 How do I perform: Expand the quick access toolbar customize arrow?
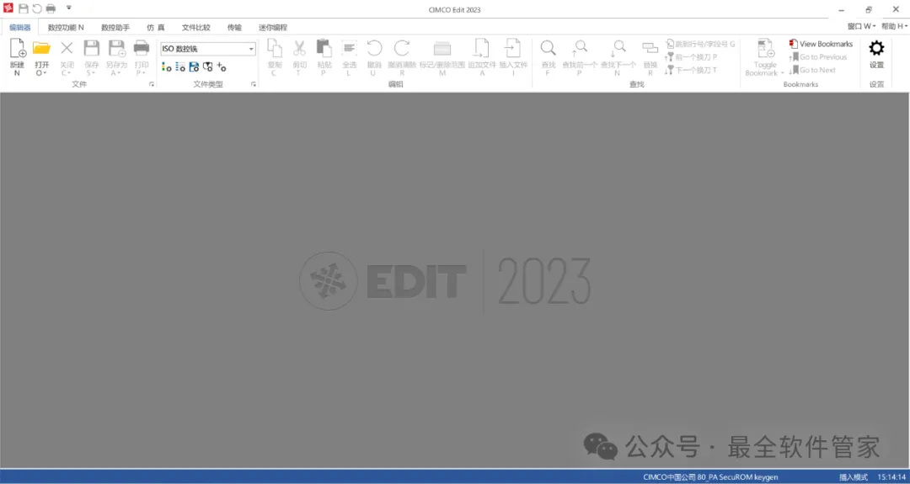68,8
